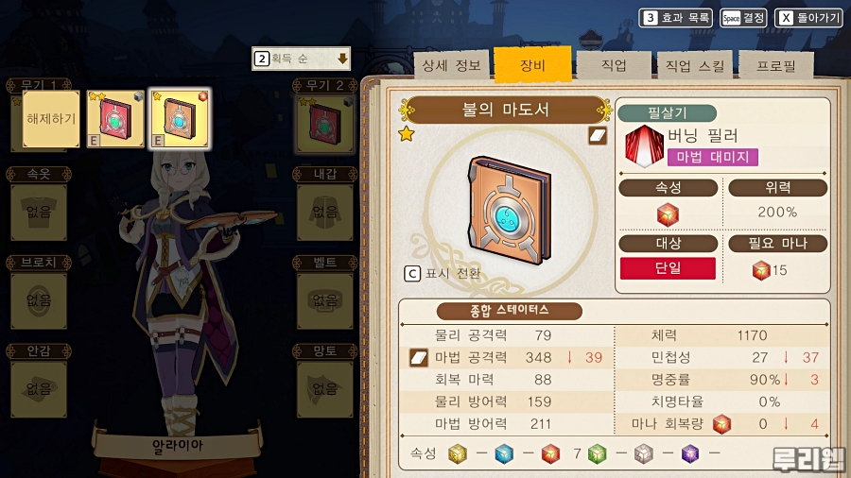Toggle the marker next to 마법 공격력
The width and height of the screenshot is (851, 478).
click(419, 357)
